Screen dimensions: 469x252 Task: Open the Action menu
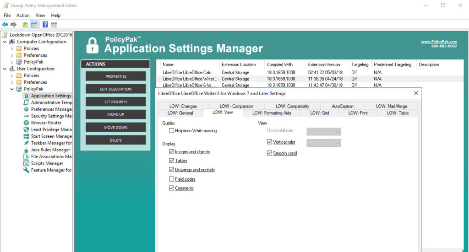(x=23, y=15)
